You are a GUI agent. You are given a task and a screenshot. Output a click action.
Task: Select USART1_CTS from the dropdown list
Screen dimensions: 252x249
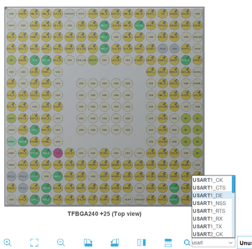pos(212,188)
